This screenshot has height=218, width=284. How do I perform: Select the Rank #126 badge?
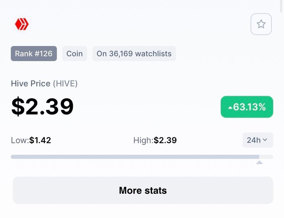click(34, 53)
